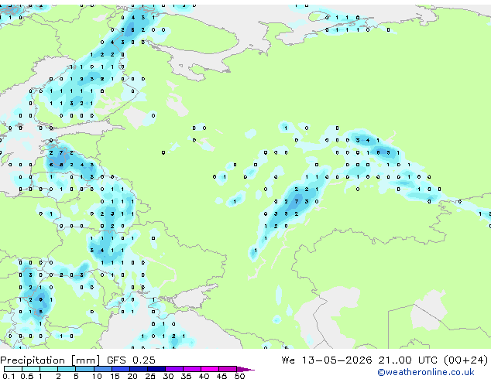This screenshot has width=491, height=379.
Task: Select the 2–5 mm legend swatch
Action: click(67, 369)
